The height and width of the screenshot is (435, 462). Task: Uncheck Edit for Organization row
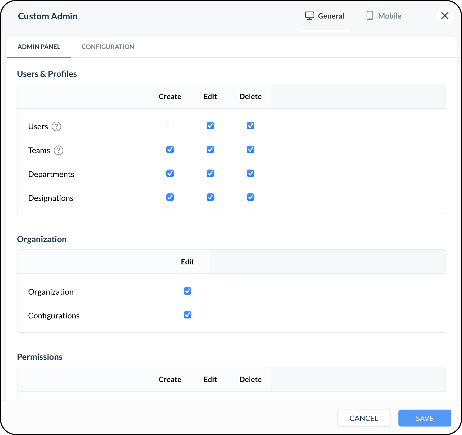(188, 291)
